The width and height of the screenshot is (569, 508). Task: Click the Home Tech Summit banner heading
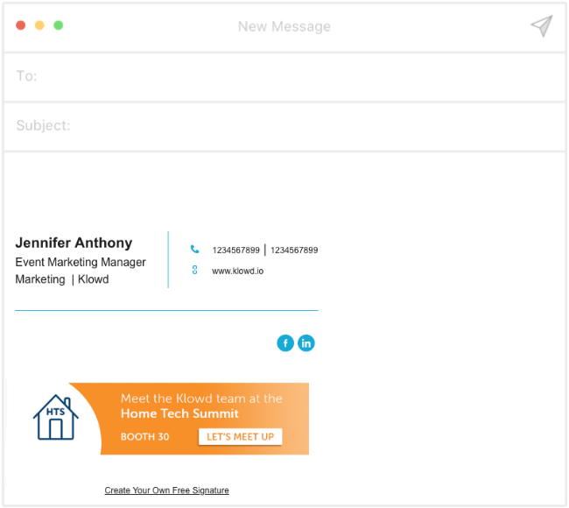[x=179, y=413]
